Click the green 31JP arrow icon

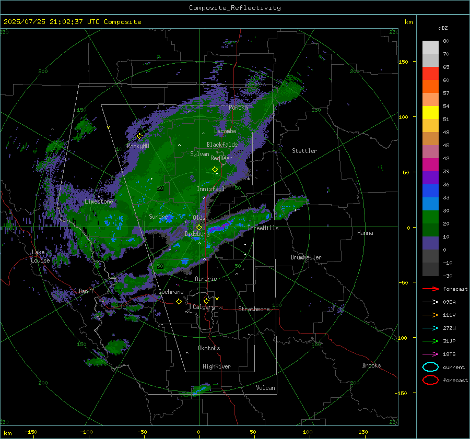click(x=430, y=341)
